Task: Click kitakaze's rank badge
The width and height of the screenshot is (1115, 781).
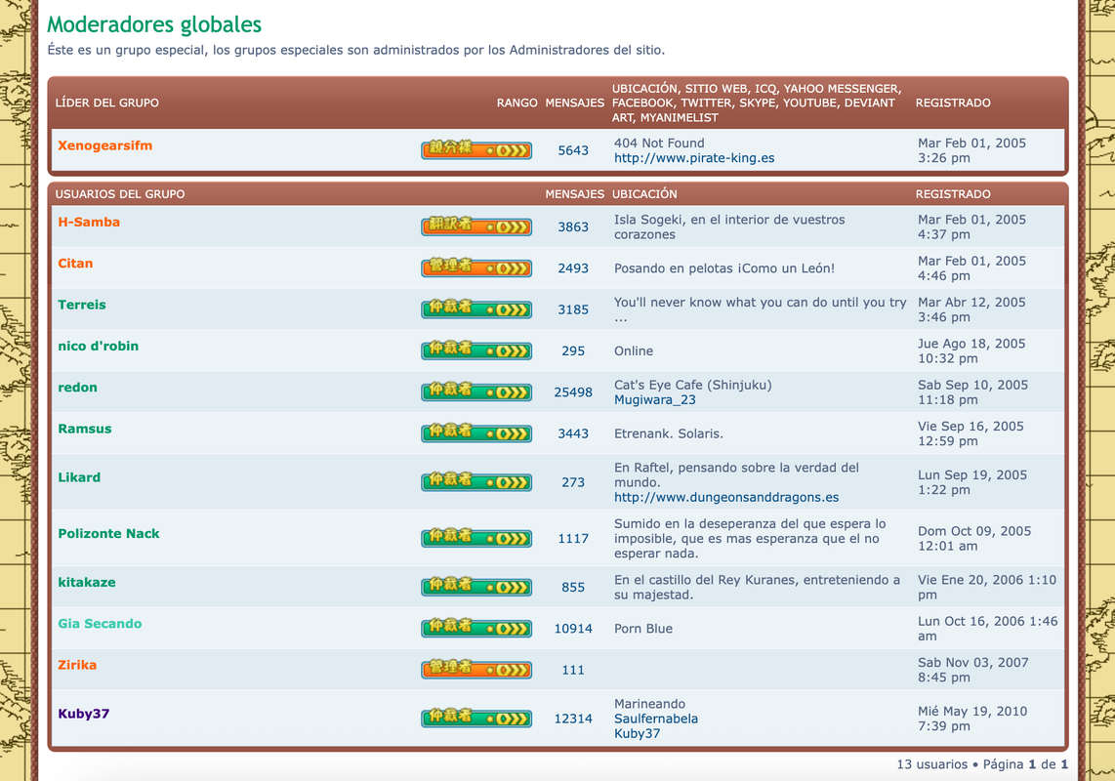Action: (x=476, y=586)
